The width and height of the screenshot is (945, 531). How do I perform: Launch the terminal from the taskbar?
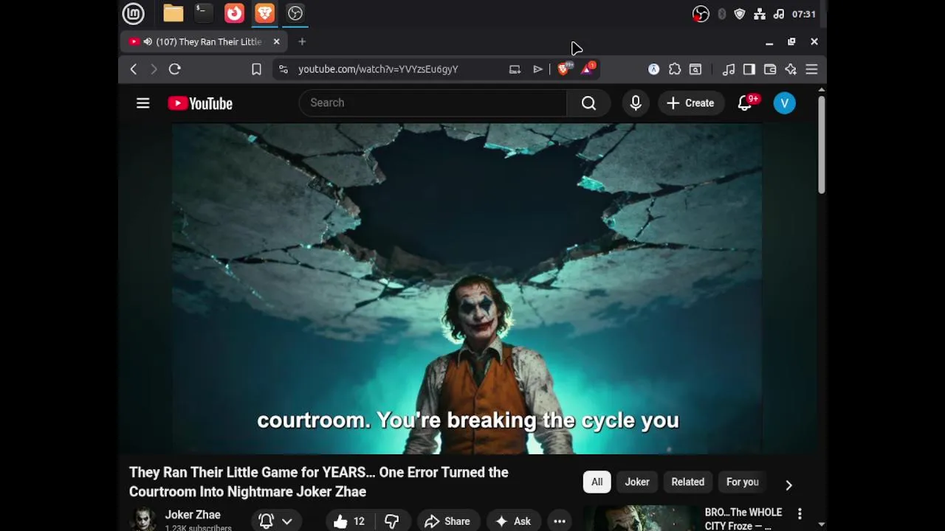203,13
